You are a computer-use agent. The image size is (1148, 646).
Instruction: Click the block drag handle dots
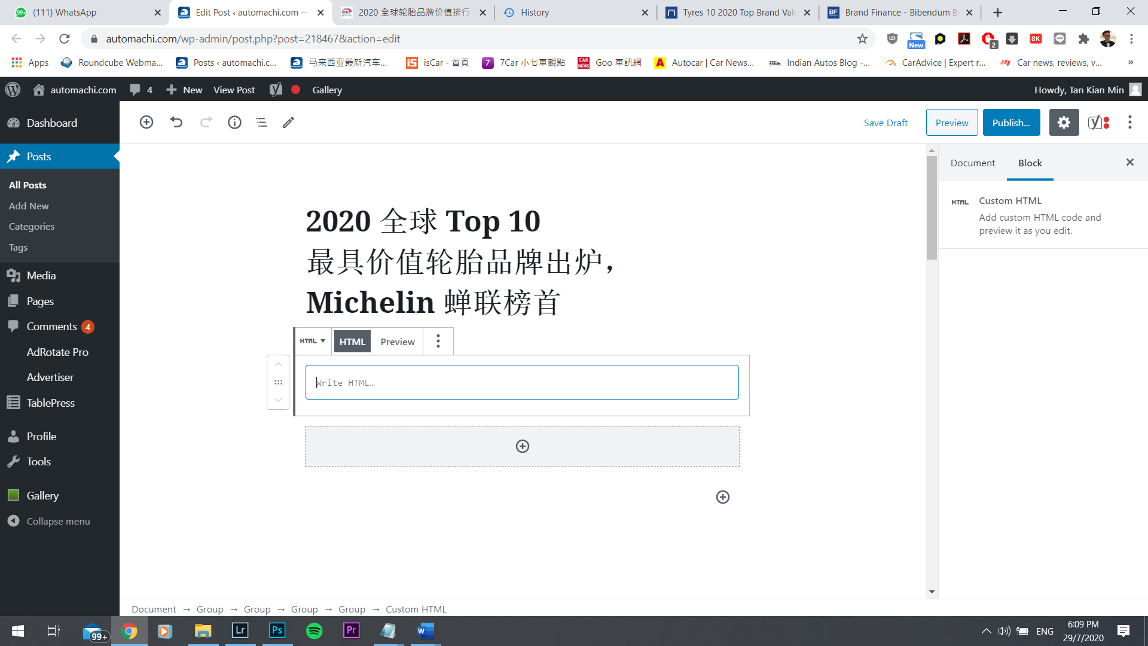(278, 382)
